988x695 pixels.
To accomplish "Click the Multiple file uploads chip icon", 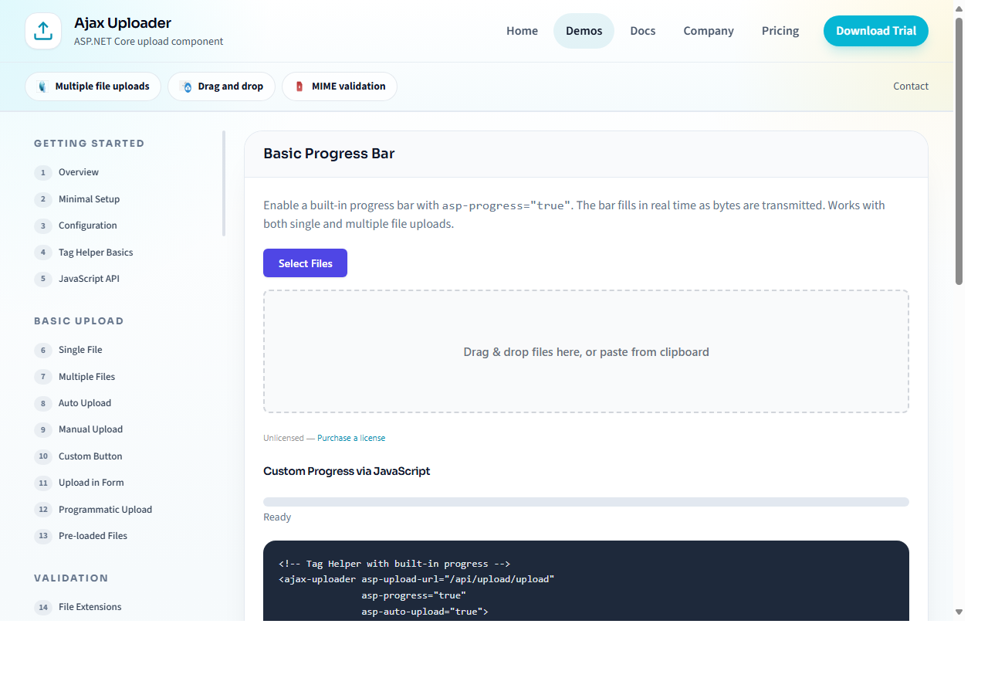I will coord(42,86).
